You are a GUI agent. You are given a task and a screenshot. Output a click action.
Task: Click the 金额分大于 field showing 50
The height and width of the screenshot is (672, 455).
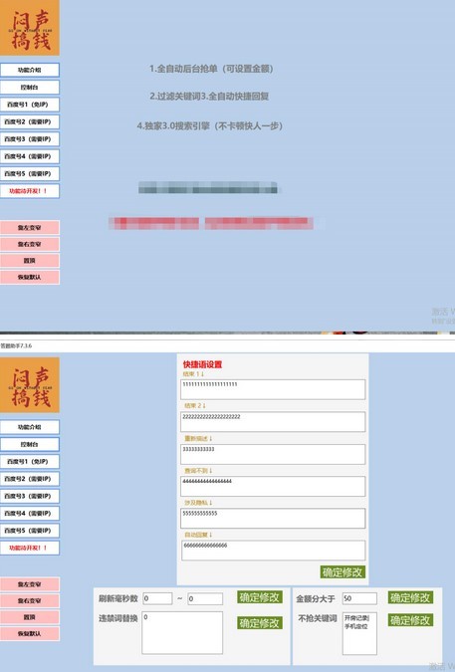359,598
